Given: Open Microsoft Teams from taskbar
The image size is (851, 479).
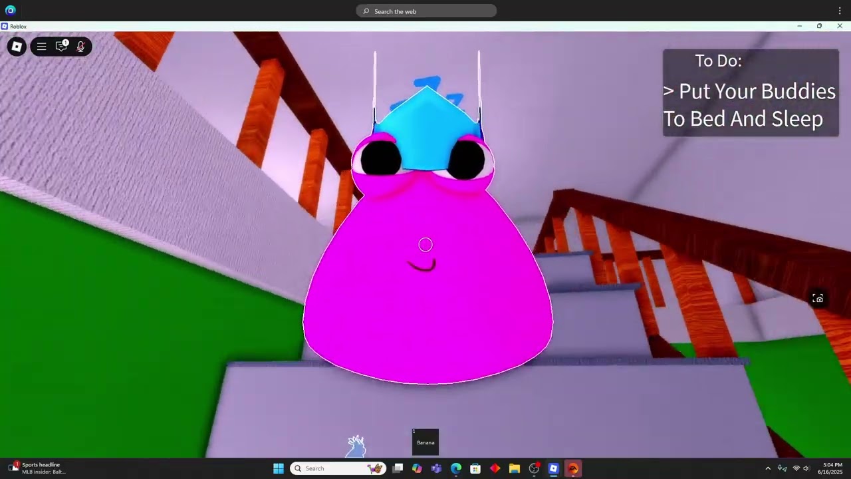Looking at the screenshot, I should [x=436, y=468].
